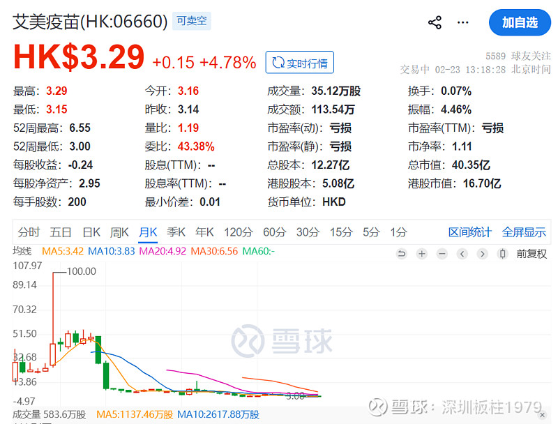
Task: Select the 周K weekly chart tab
Action: click(x=121, y=232)
